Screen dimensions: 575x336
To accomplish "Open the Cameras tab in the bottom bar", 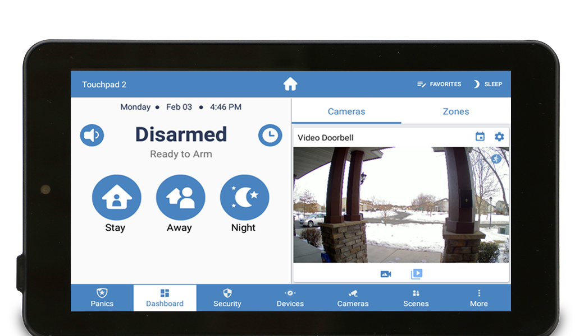I will [x=353, y=298].
